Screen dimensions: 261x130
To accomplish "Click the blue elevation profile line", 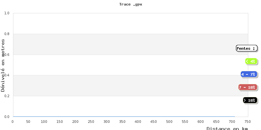I will click(124, 116).
